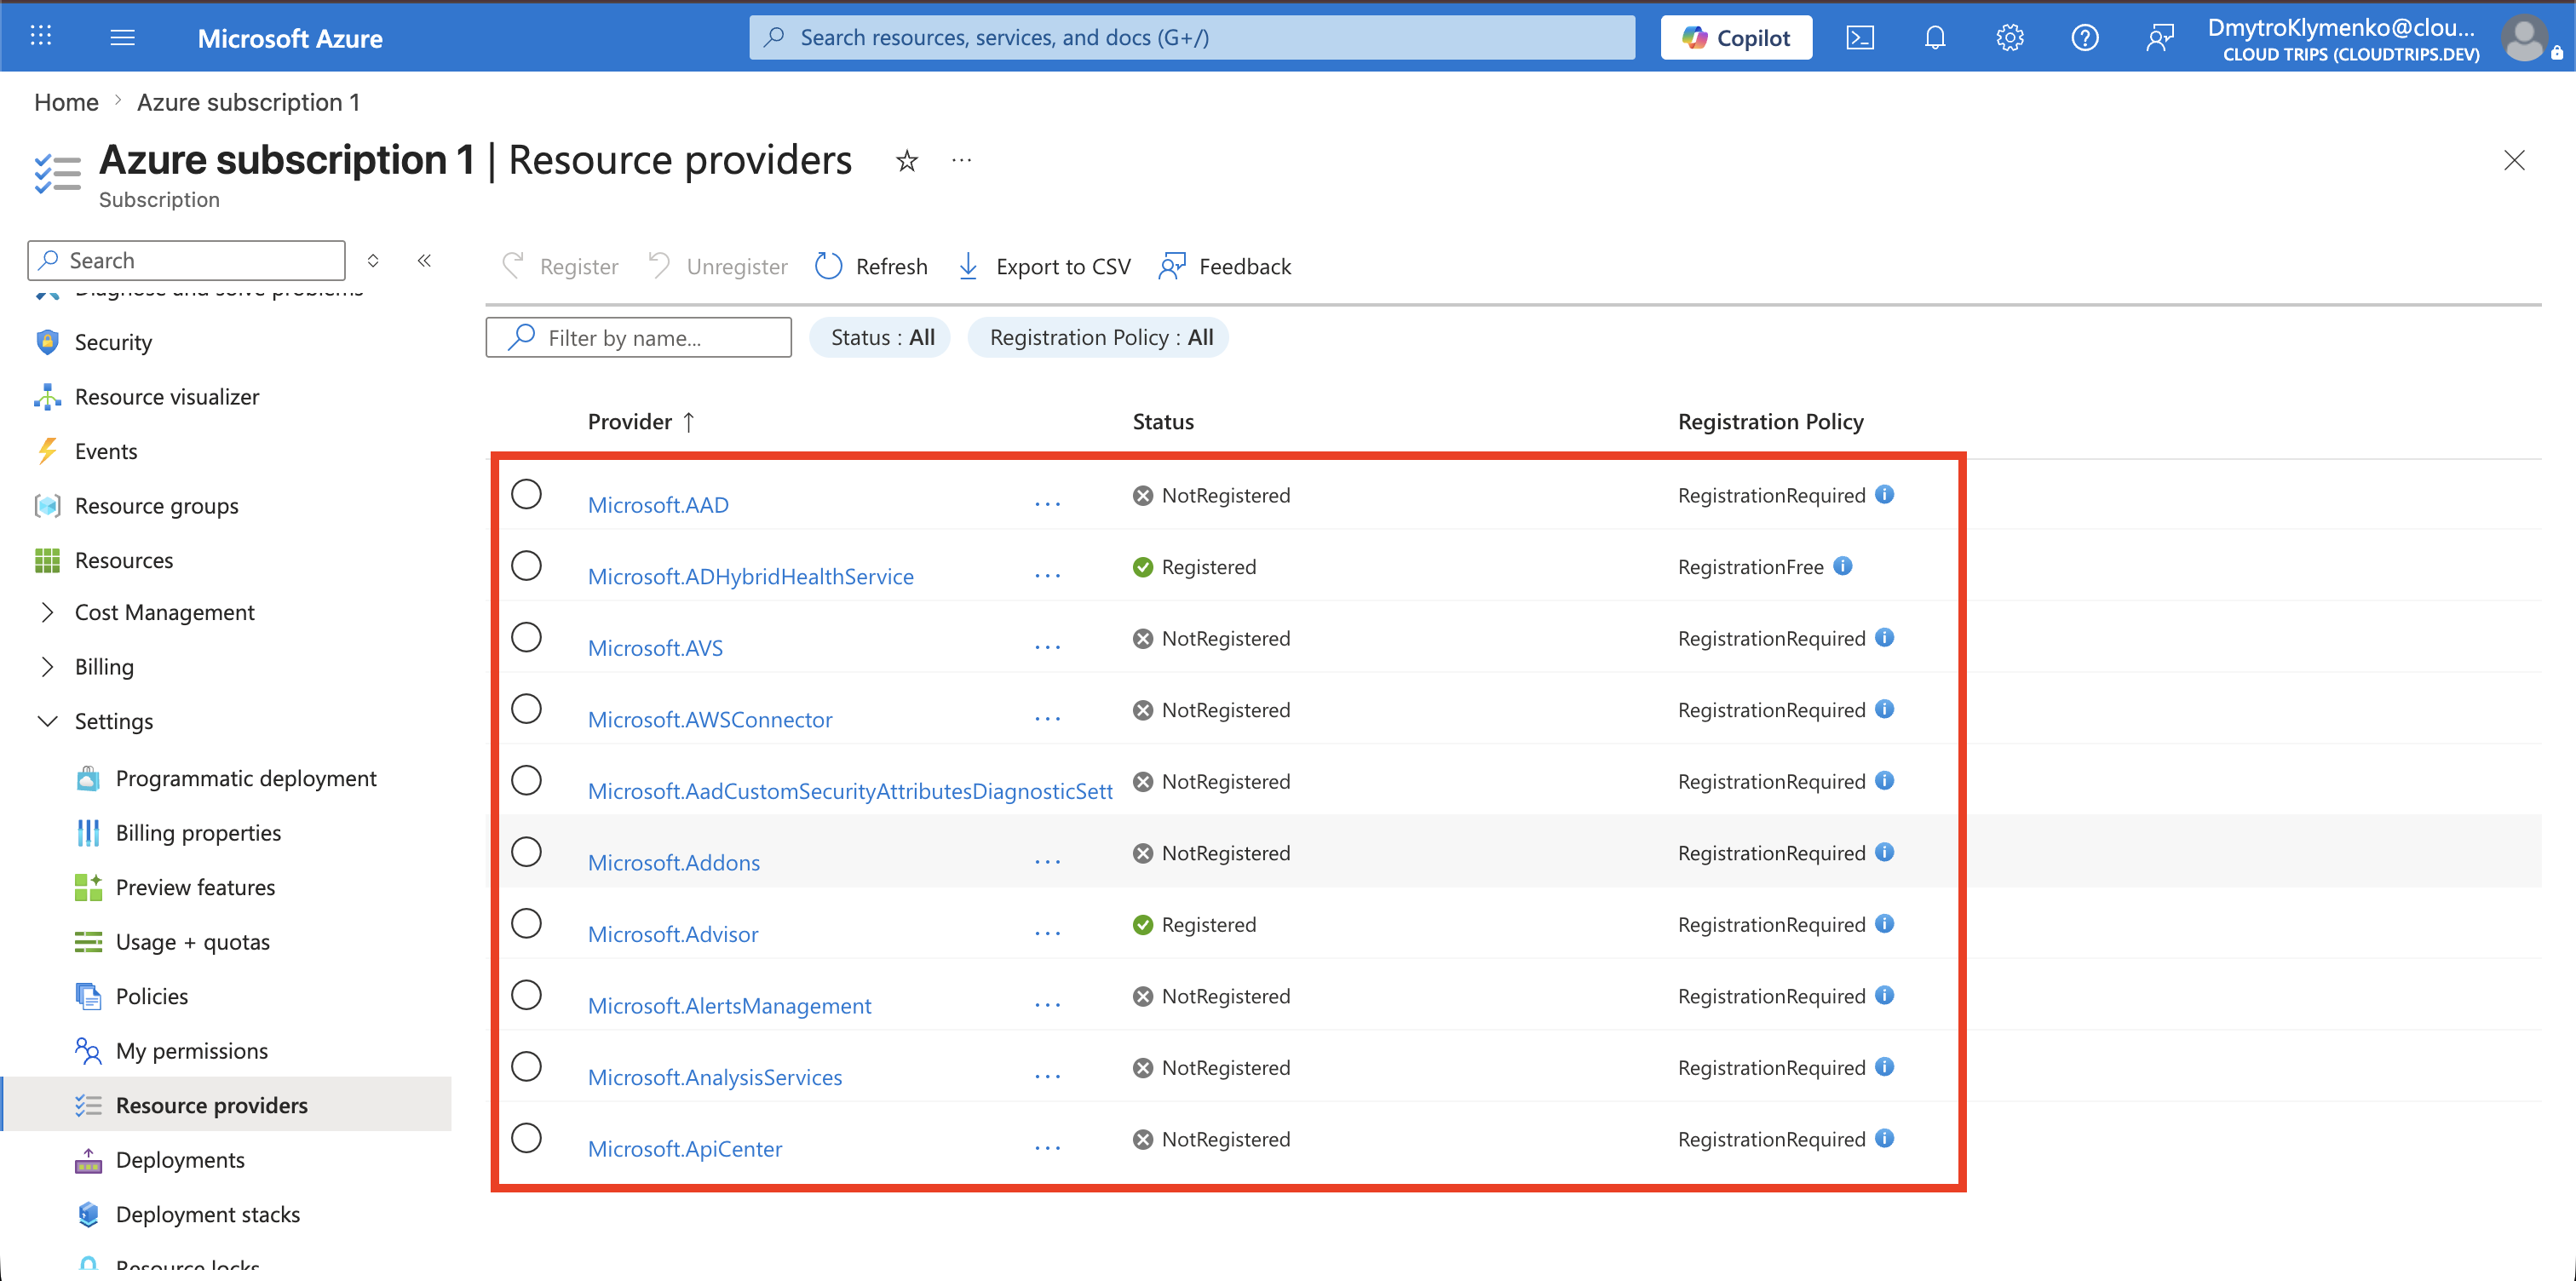Open the row menu for Microsoft.ApiCenter
Screen dimensions: 2576x1281
pos(1047,1148)
